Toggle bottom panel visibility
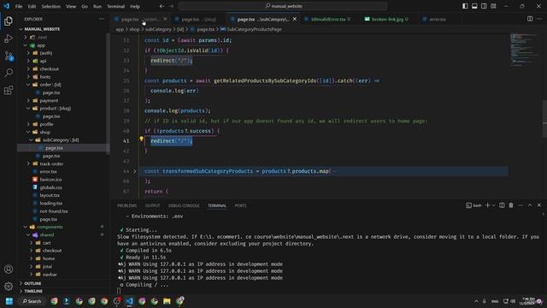The width and height of the screenshot is (547, 308). [474, 6]
